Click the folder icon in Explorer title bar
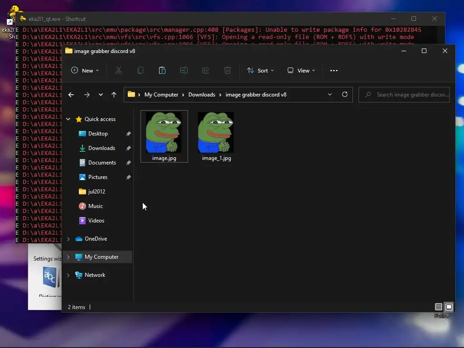464x348 pixels. click(x=69, y=51)
